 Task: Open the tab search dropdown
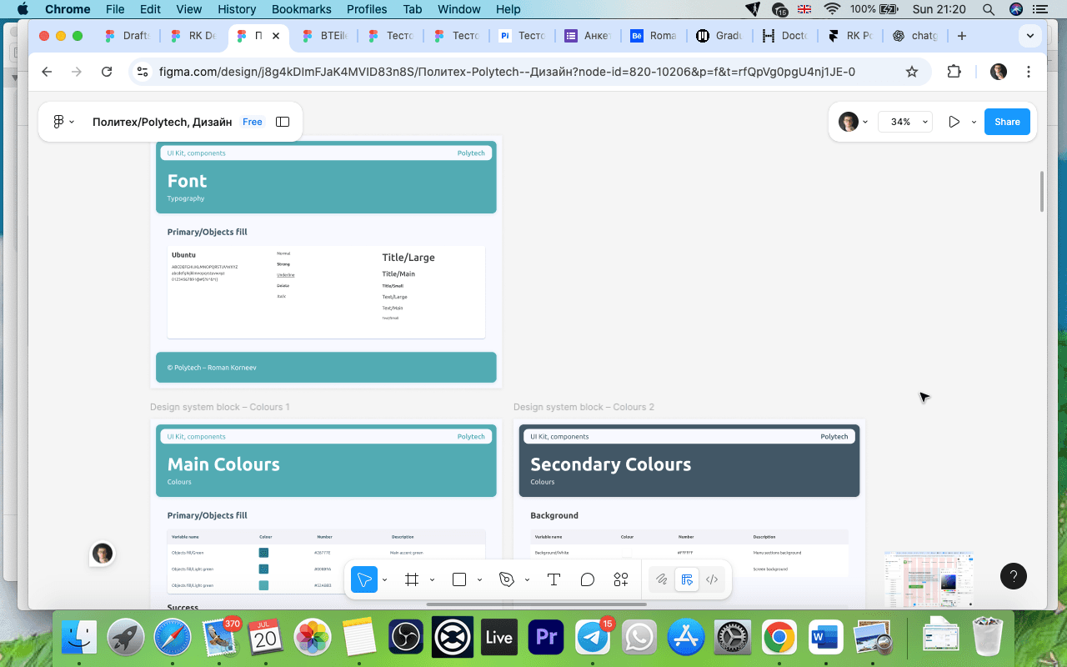tap(1030, 36)
